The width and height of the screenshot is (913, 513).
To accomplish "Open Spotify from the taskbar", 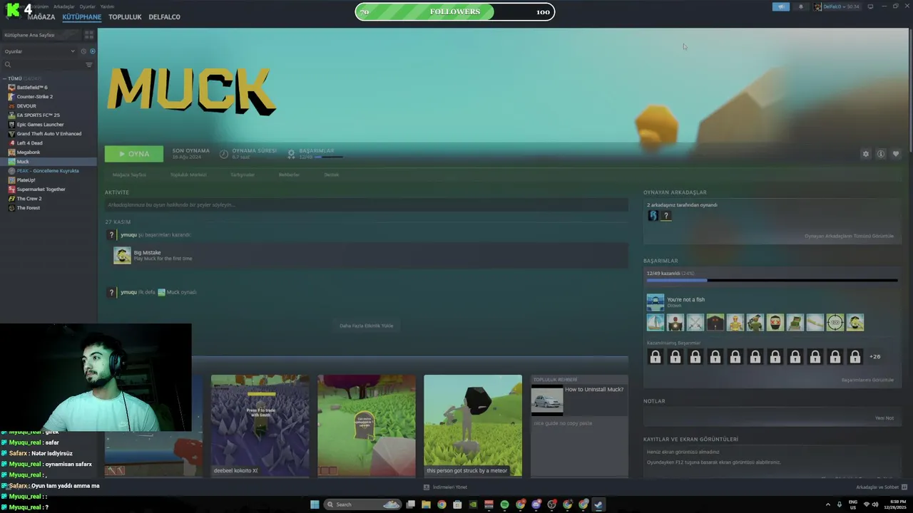I will click(x=504, y=504).
